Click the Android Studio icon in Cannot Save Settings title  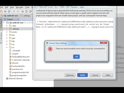pos(47,43)
